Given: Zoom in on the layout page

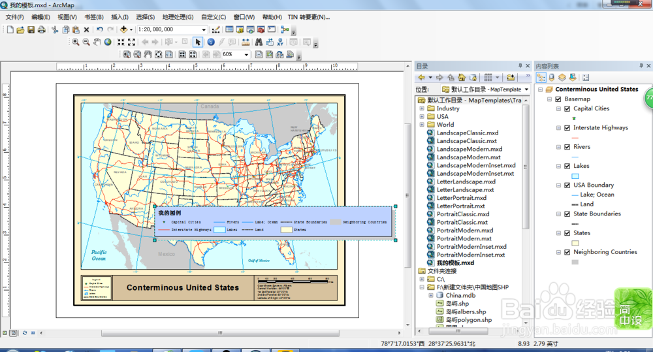Looking at the screenshot, I should [x=127, y=55].
